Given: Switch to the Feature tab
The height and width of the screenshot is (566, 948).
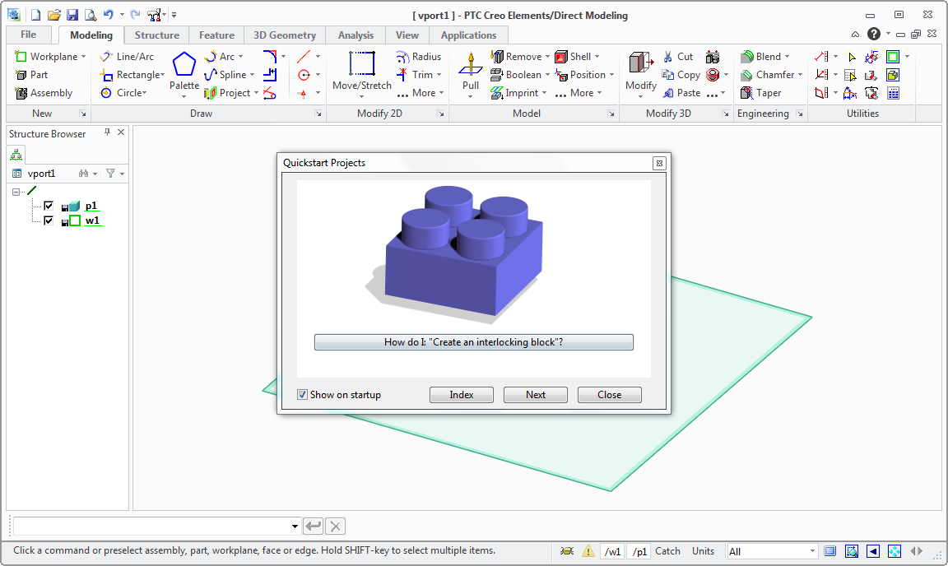Looking at the screenshot, I should [x=216, y=35].
